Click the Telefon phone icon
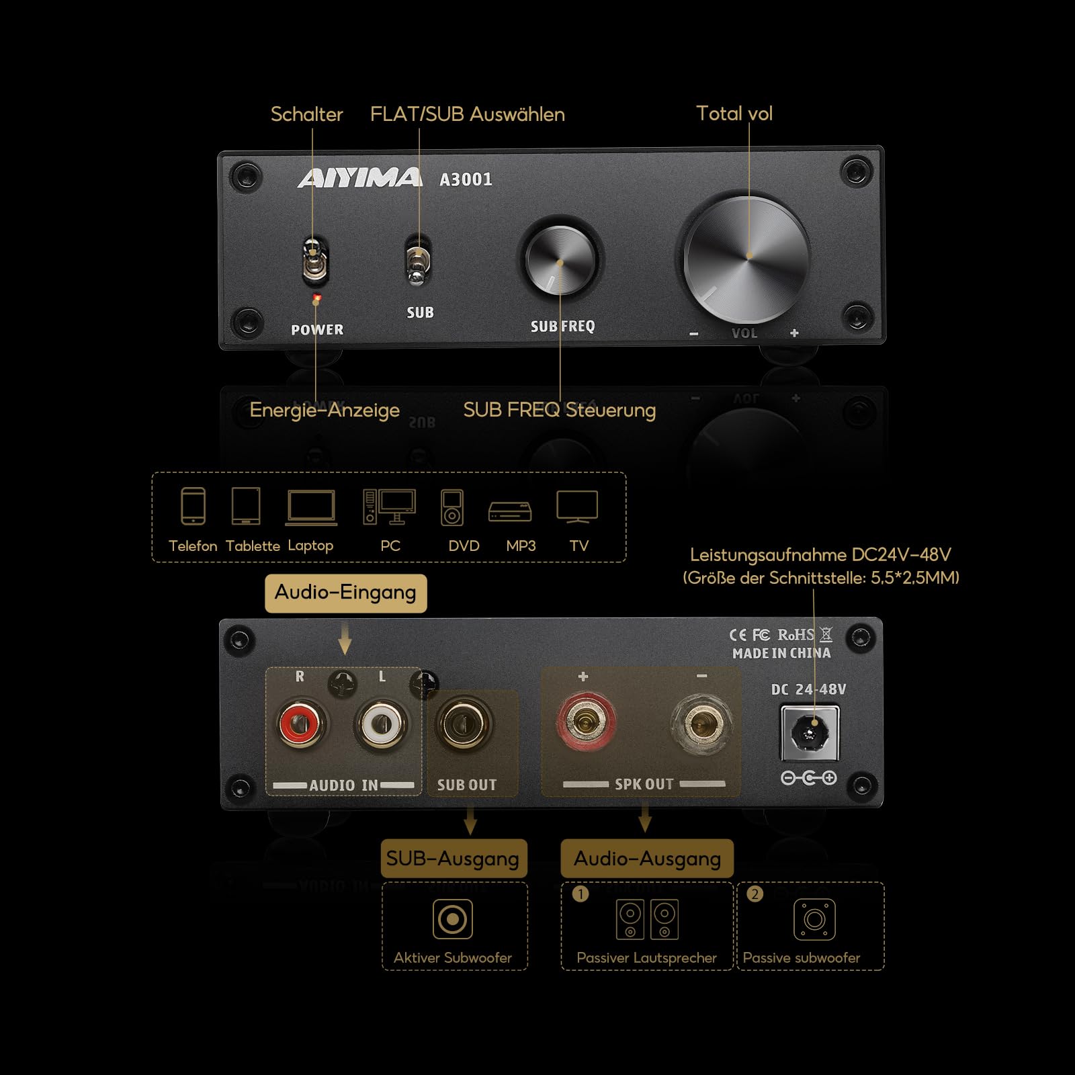 pos(193,506)
